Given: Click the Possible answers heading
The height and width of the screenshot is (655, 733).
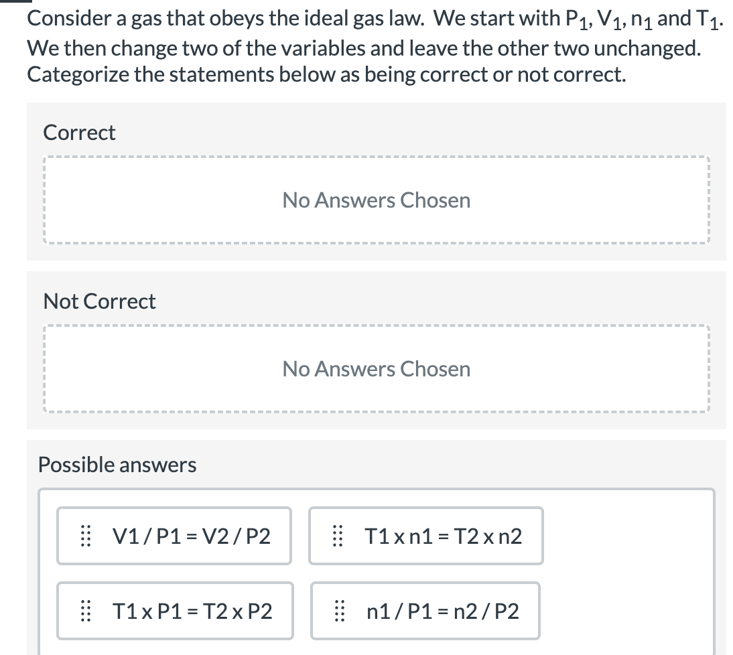Looking at the screenshot, I should coord(117,464).
